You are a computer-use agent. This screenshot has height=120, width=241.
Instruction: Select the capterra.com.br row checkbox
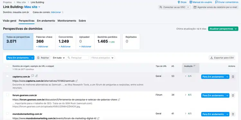pos(7,76)
